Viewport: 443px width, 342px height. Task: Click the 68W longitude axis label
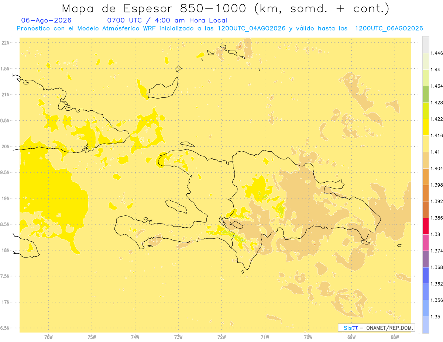pos(395,337)
